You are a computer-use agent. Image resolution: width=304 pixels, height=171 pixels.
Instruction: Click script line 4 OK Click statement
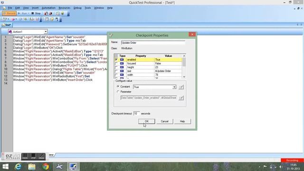tap(38, 47)
